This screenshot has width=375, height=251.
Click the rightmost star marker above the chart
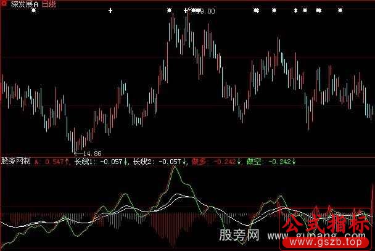pyautogui.click(x=339, y=10)
